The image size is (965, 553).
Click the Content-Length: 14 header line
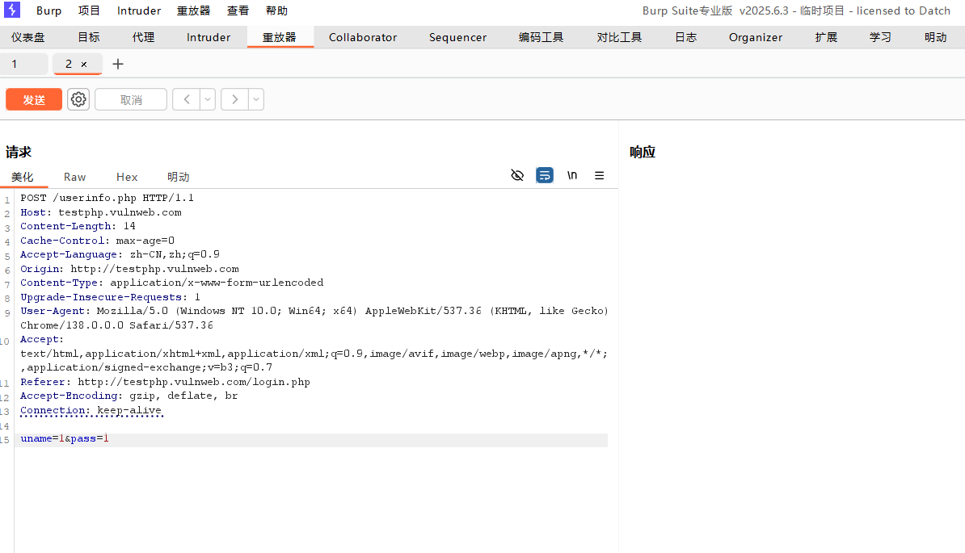click(x=78, y=226)
